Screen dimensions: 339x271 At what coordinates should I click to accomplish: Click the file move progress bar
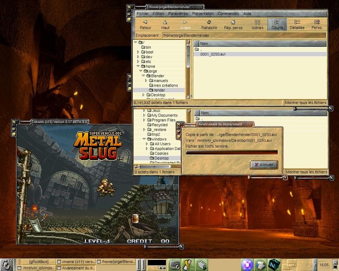pyautogui.click(x=232, y=152)
